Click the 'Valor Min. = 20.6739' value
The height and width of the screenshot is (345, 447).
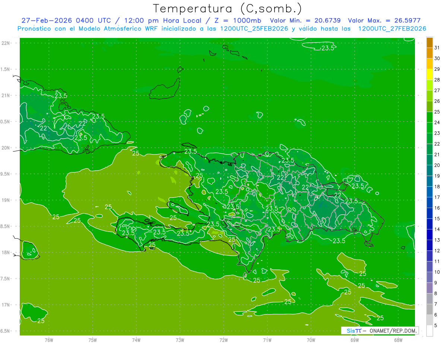coord(305,20)
